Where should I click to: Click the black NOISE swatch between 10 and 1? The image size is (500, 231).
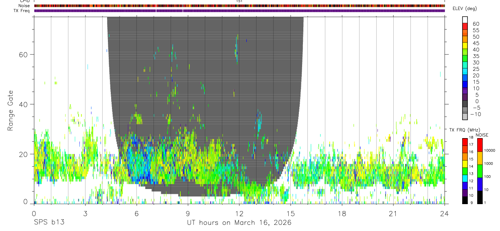[480, 197]
